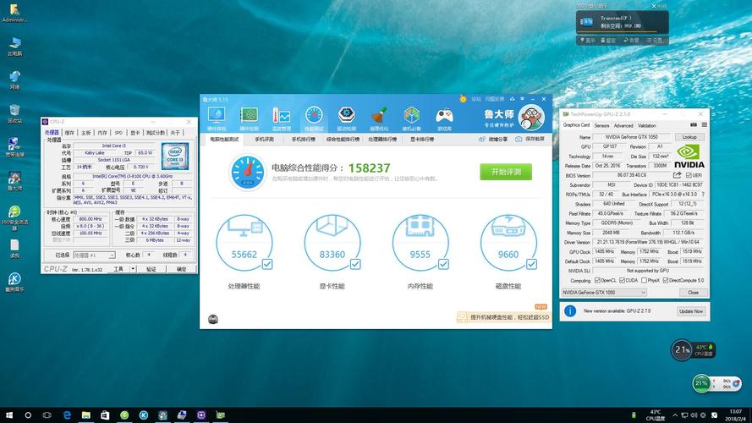Open the 回收站 desktop icon
The height and width of the screenshot is (423, 752).
[x=14, y=113]
